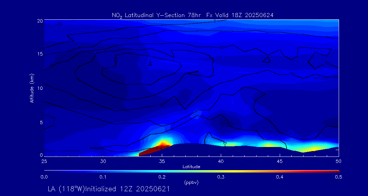Click the y-axis tick label "5"

coord(41,122)
